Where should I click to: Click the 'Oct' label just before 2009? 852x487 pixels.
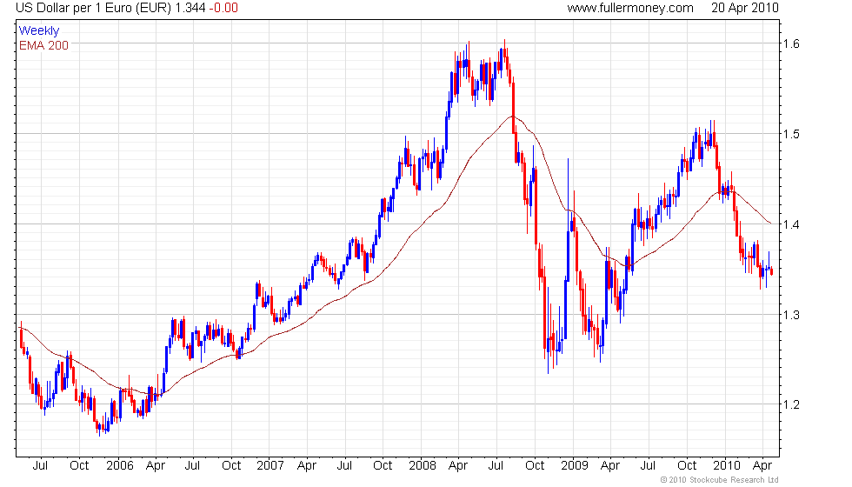click(535, 466)
